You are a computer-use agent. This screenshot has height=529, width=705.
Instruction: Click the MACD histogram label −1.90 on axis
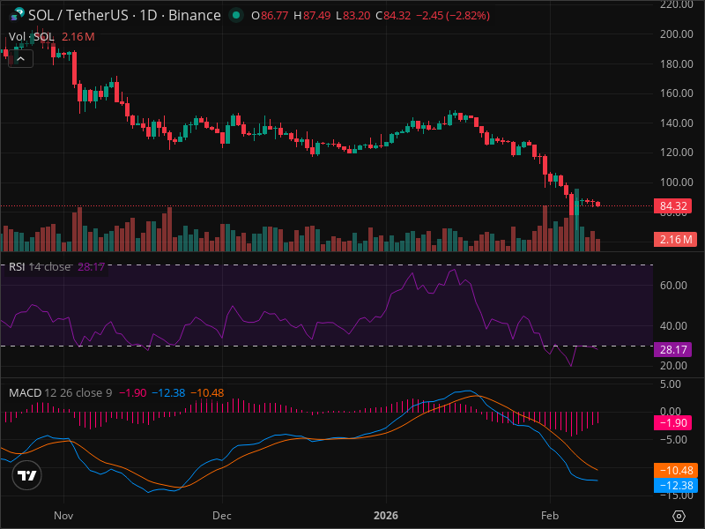click(673, 423)
